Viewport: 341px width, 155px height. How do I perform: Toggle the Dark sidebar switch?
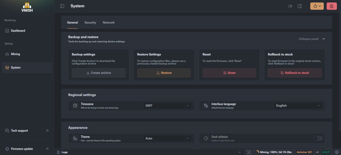coord(318,139)
